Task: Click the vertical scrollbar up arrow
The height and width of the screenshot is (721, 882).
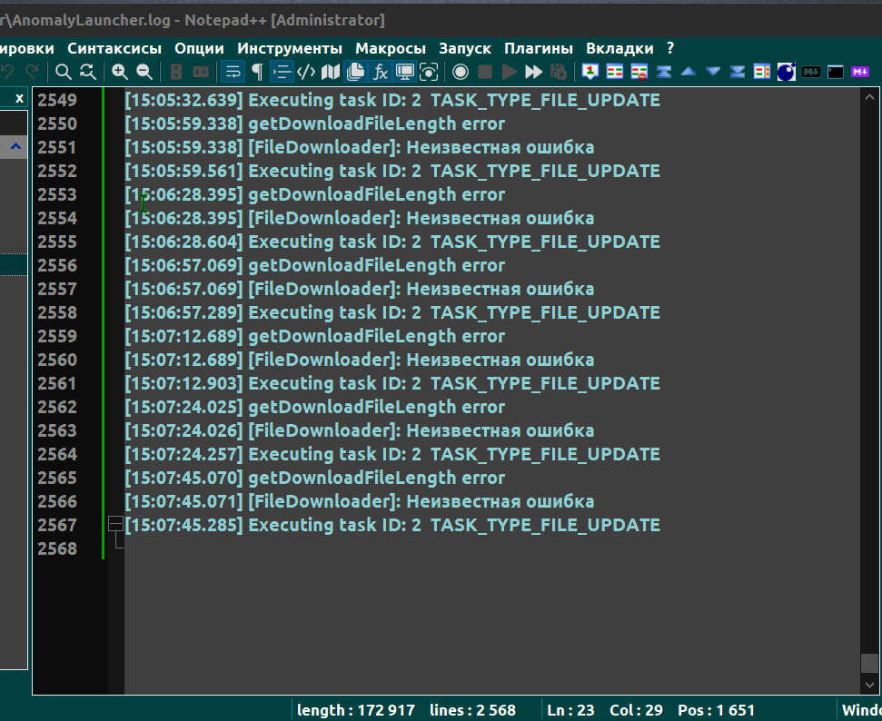Action: 869,97
